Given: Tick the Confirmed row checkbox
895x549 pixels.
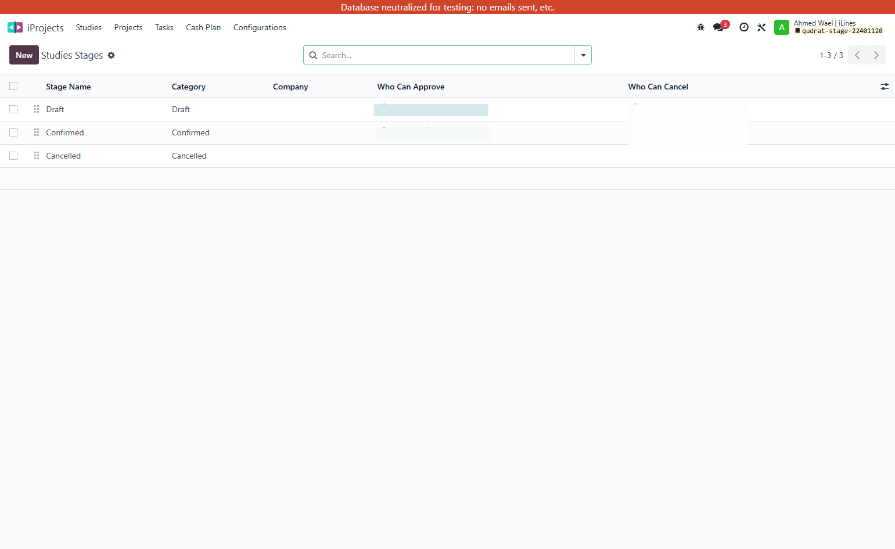Looking at the screenshot, I should tap(13, 132).
